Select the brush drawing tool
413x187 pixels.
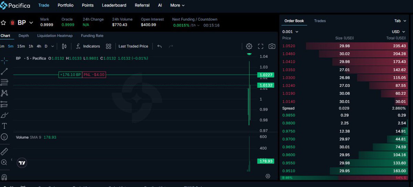click(x=4, y=115)
